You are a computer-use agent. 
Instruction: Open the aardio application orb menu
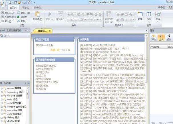[3, 4]
